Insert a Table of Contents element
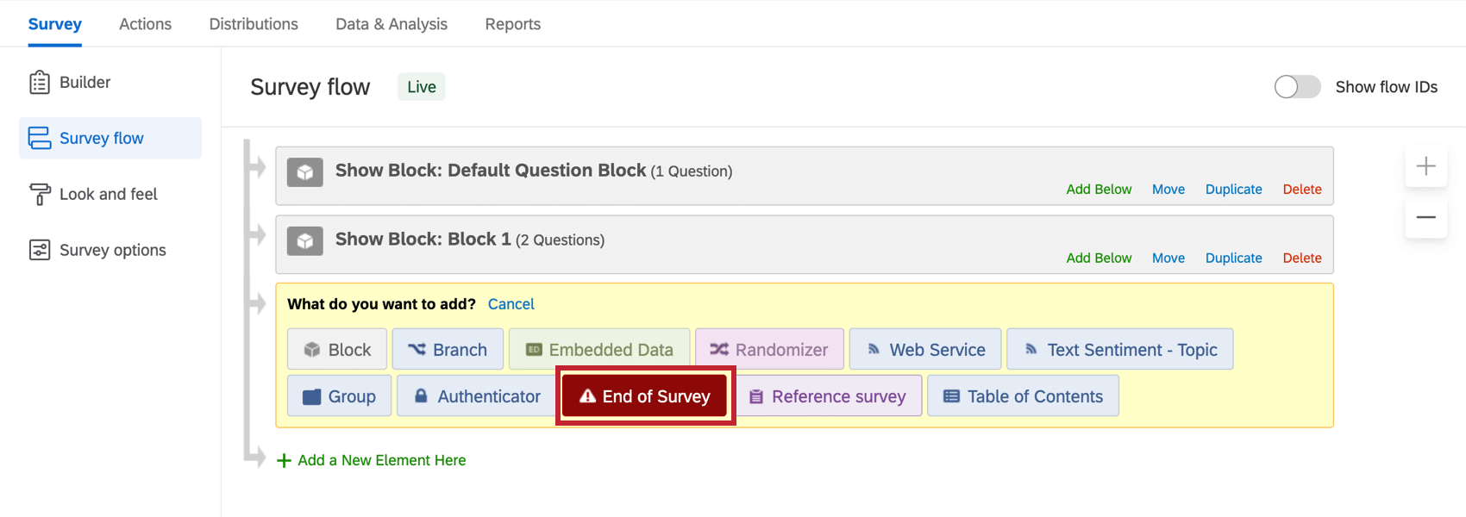 1023,396
